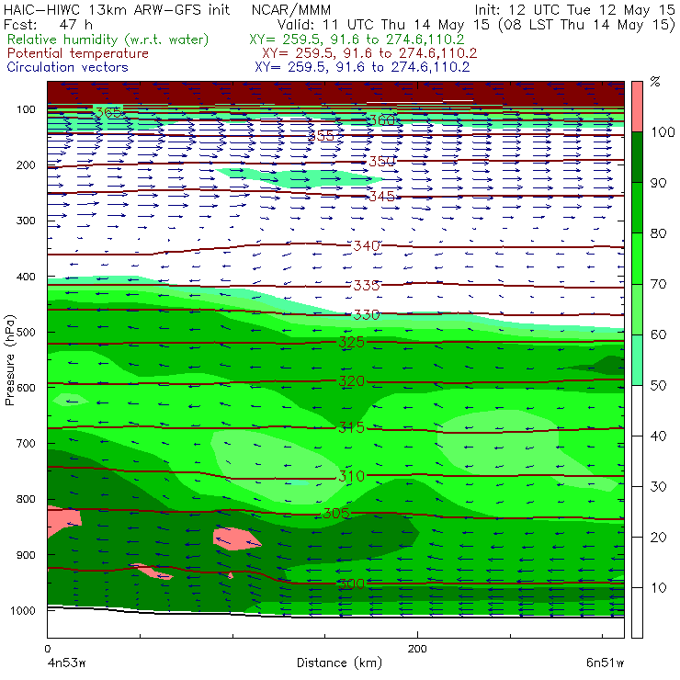
Task: Click the 320 potential temperature contour label
Action: coord(351,381)
